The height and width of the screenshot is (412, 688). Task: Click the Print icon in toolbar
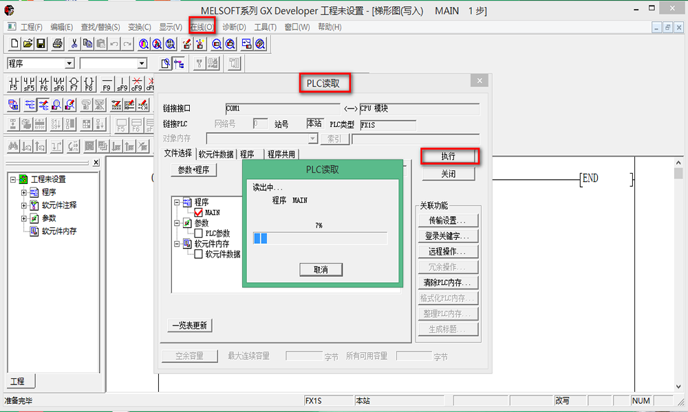pos(58,44)
